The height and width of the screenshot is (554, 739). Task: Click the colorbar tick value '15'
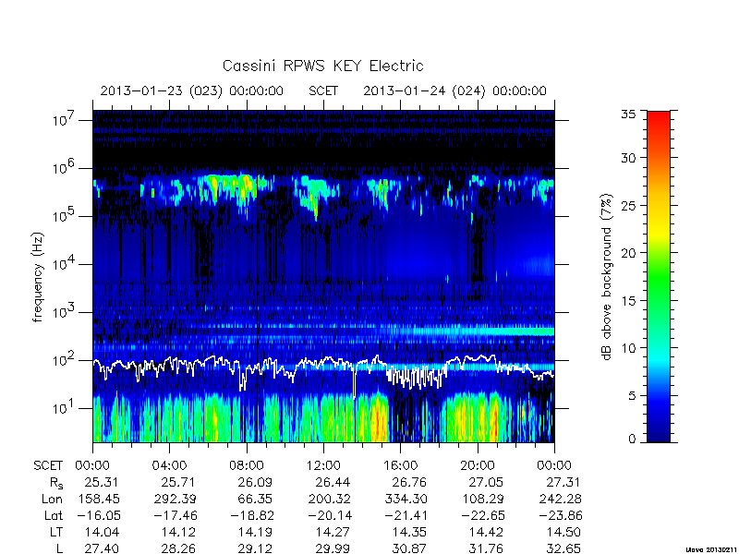pos(628,301)
